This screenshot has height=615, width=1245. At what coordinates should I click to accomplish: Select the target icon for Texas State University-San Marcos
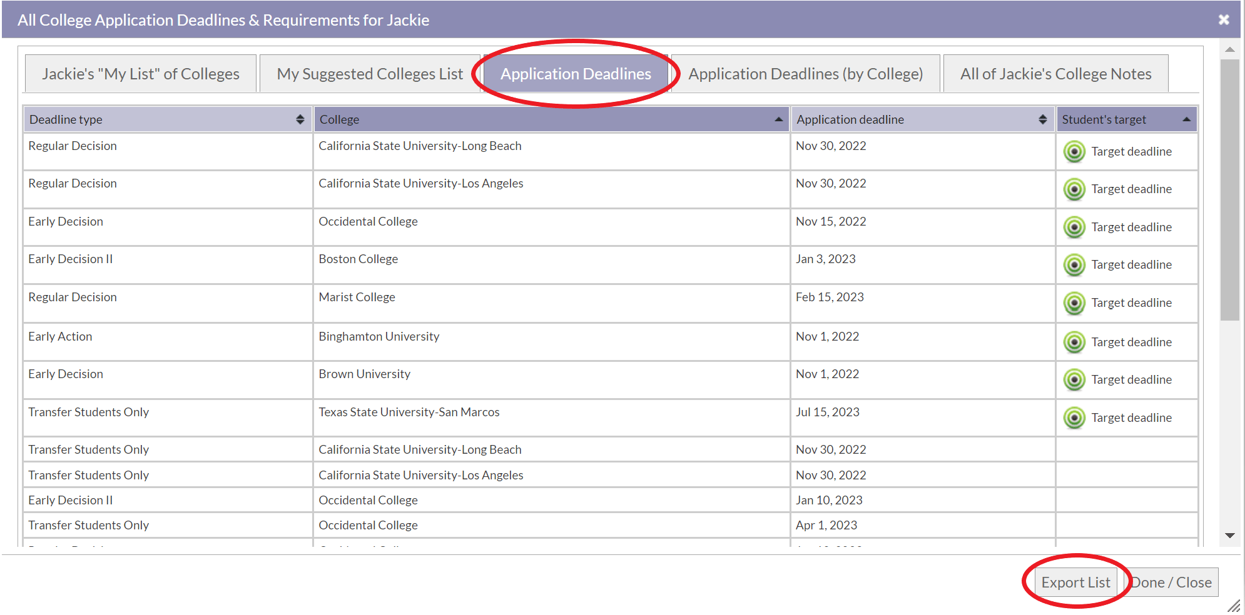tap(1074, 417)
